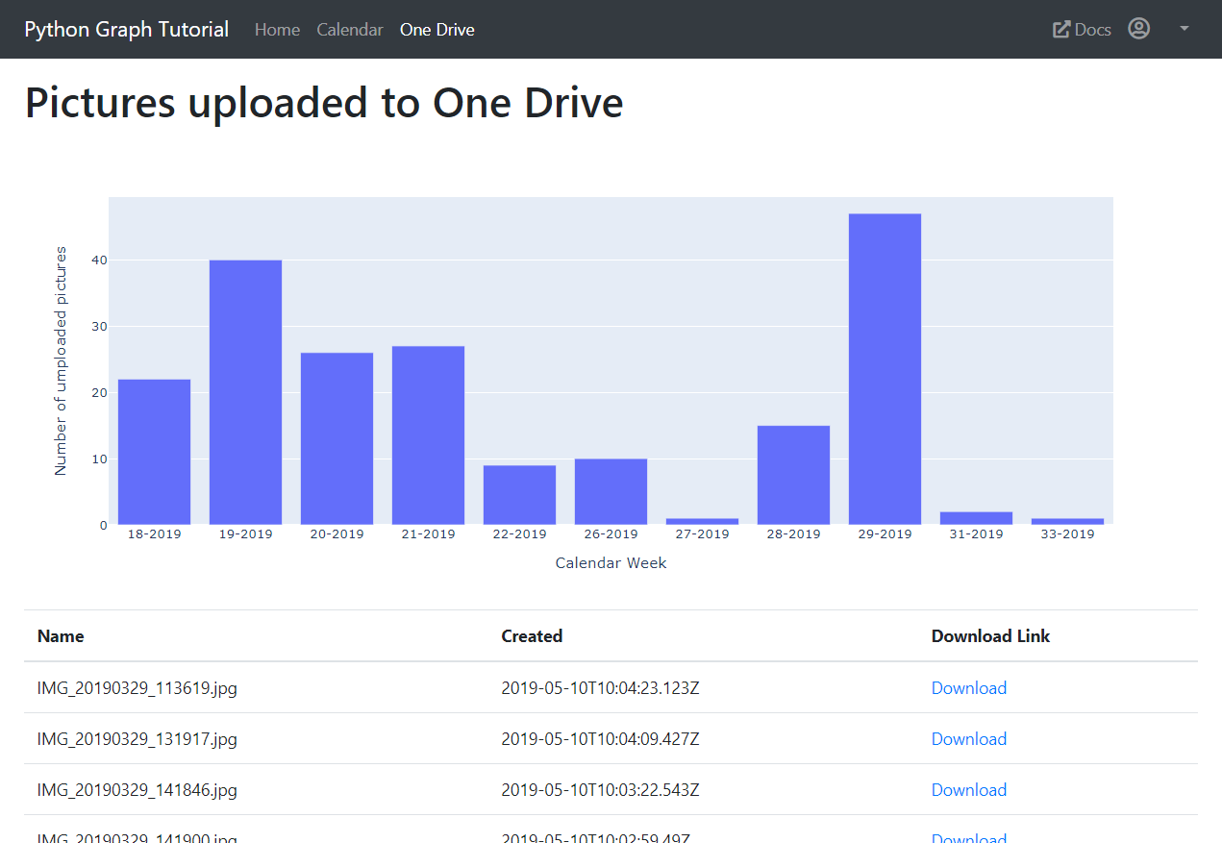
Task: Select the bar for week 28-2019
Action: pos(793,475)
